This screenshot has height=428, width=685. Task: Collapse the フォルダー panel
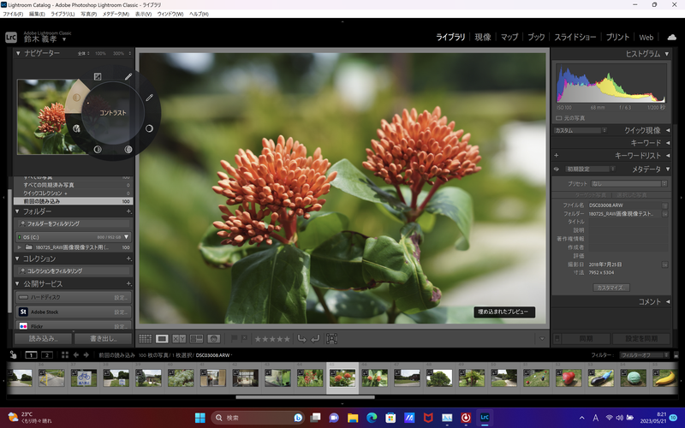[17, 211]
